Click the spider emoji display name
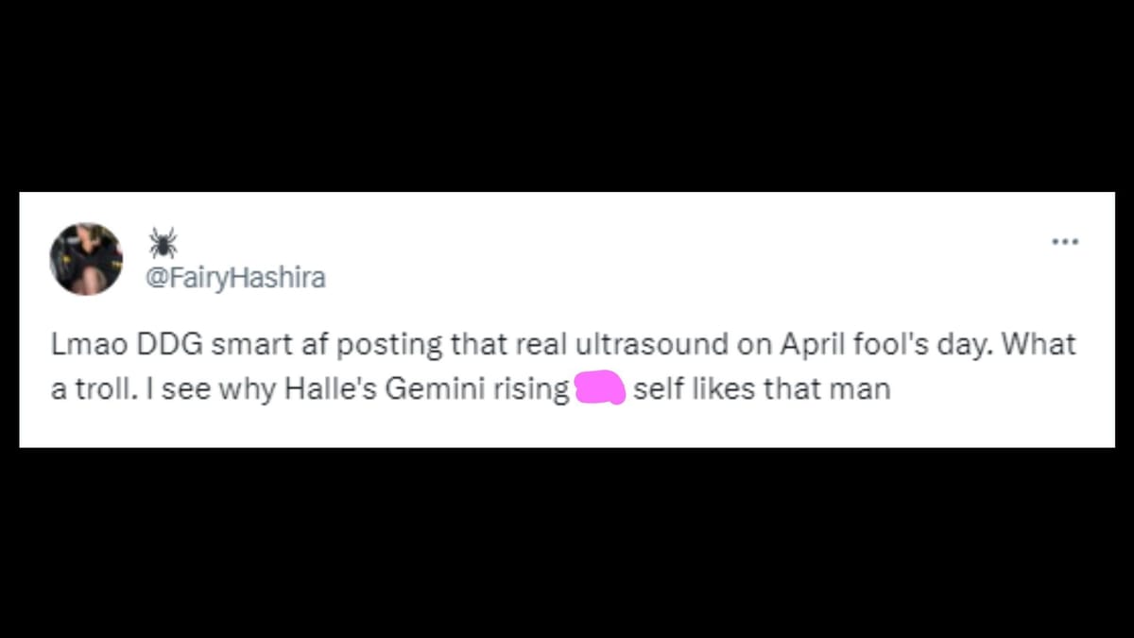 [163, 244]
